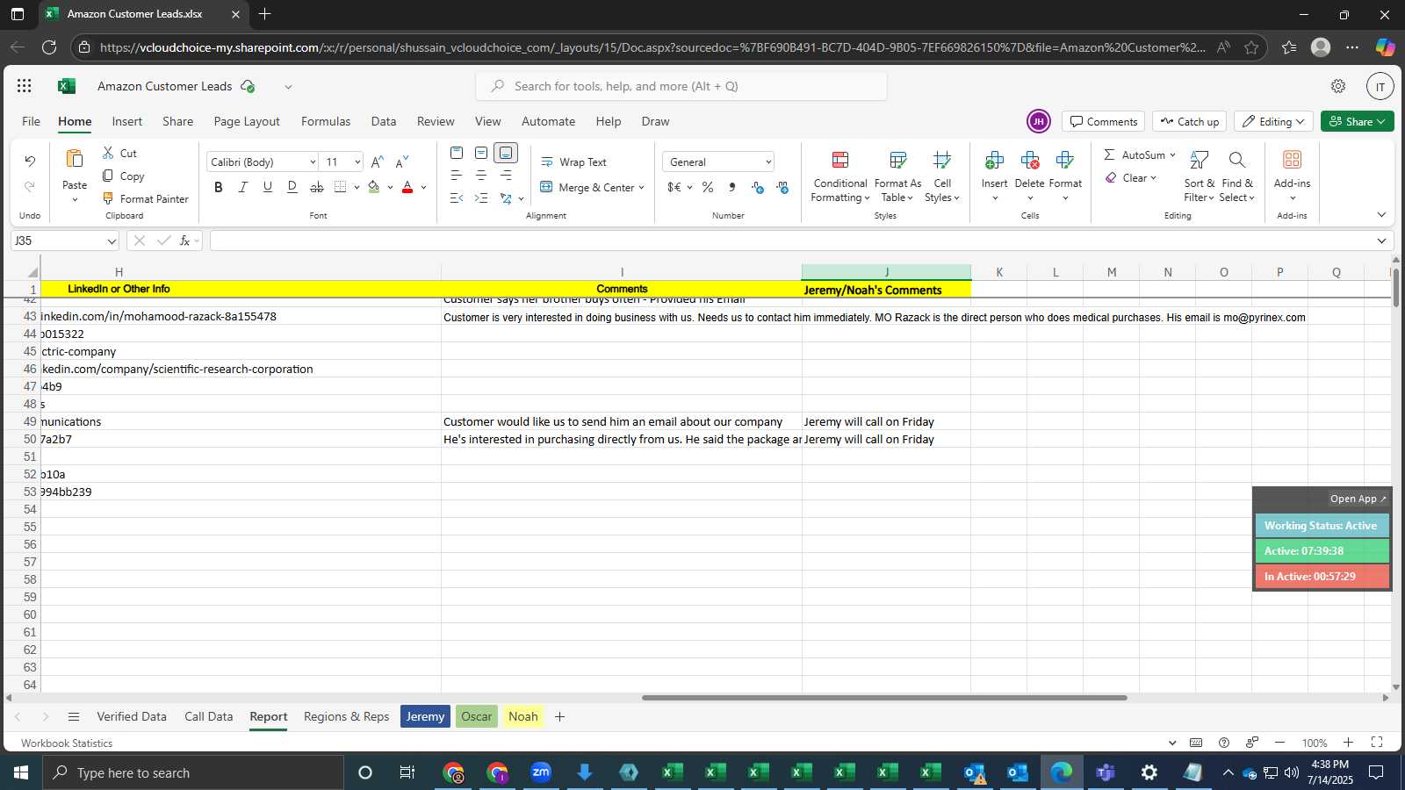Toggle Bold formatting

219,187
